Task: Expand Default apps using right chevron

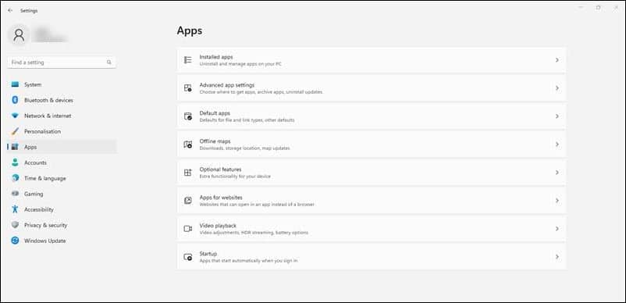Action: [557, 116]
